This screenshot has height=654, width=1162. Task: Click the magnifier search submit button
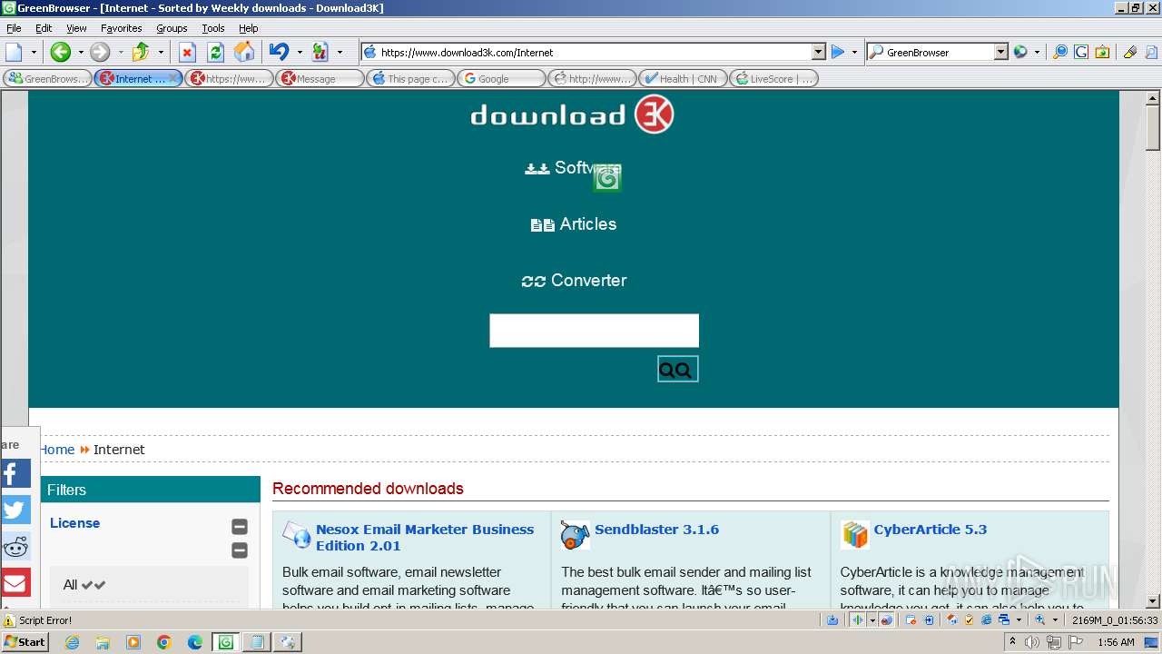[677, 369]
